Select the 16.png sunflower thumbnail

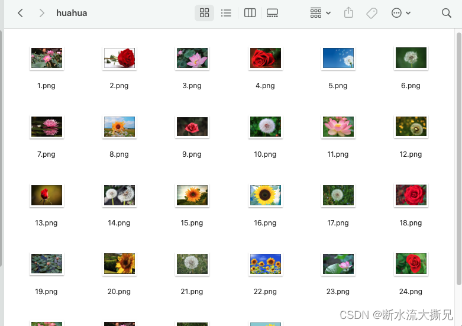(x=266, y=195)
